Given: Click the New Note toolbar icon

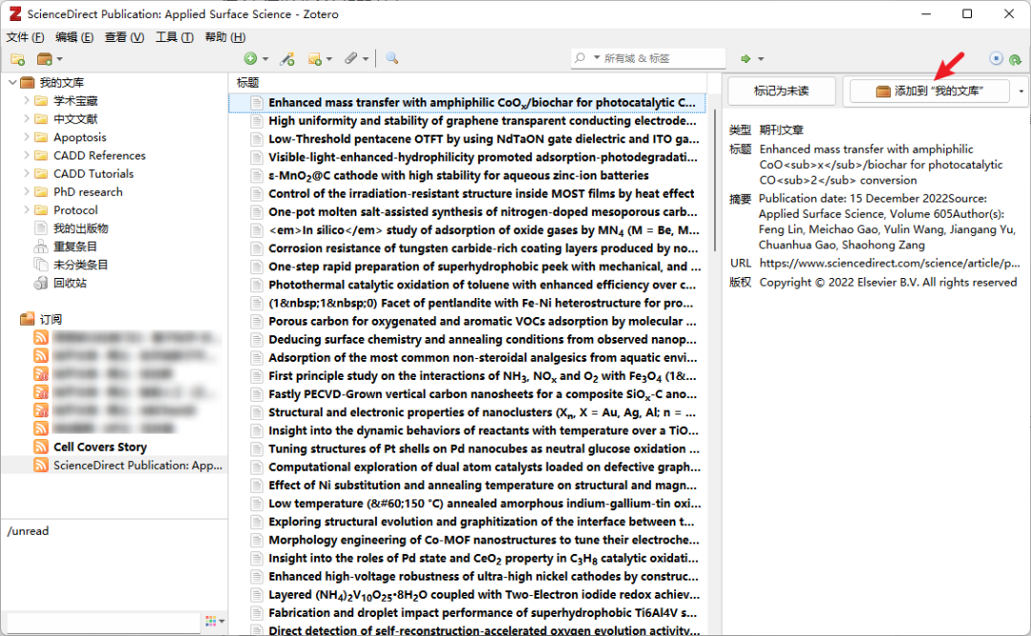Looking at the screenshot, I should pos(315,59).
